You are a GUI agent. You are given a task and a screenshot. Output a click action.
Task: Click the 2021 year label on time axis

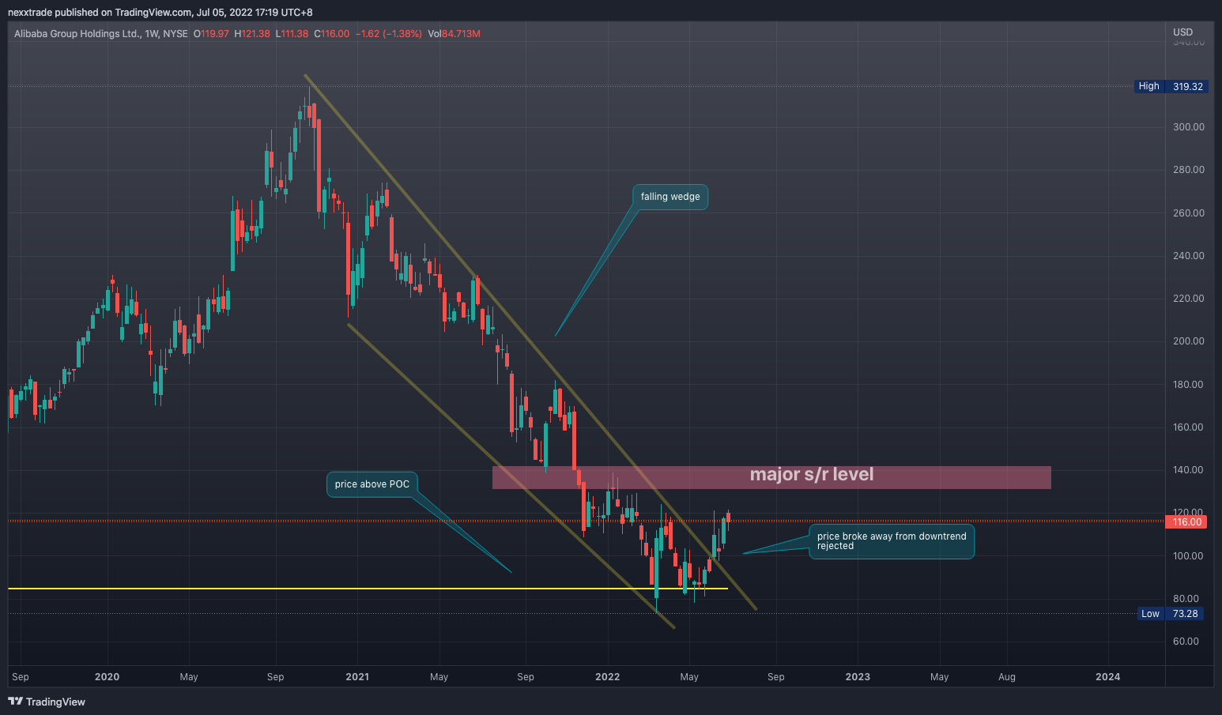coord(357,677)
